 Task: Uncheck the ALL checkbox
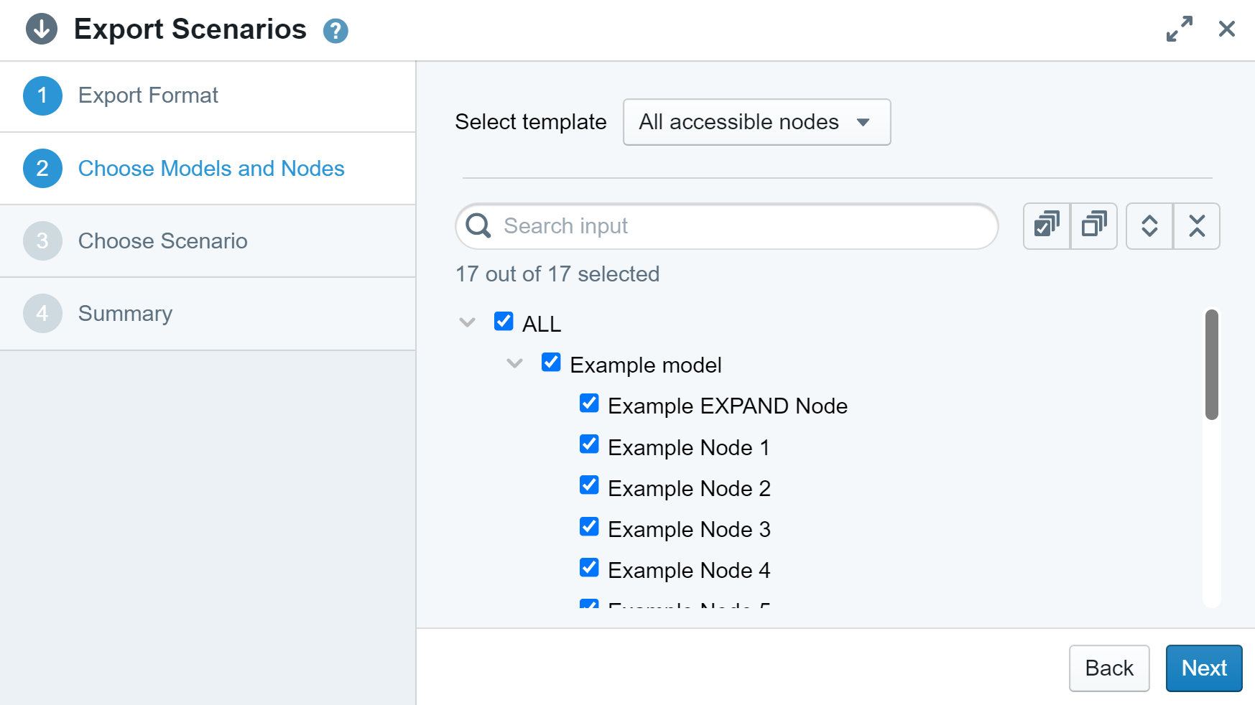504,322
